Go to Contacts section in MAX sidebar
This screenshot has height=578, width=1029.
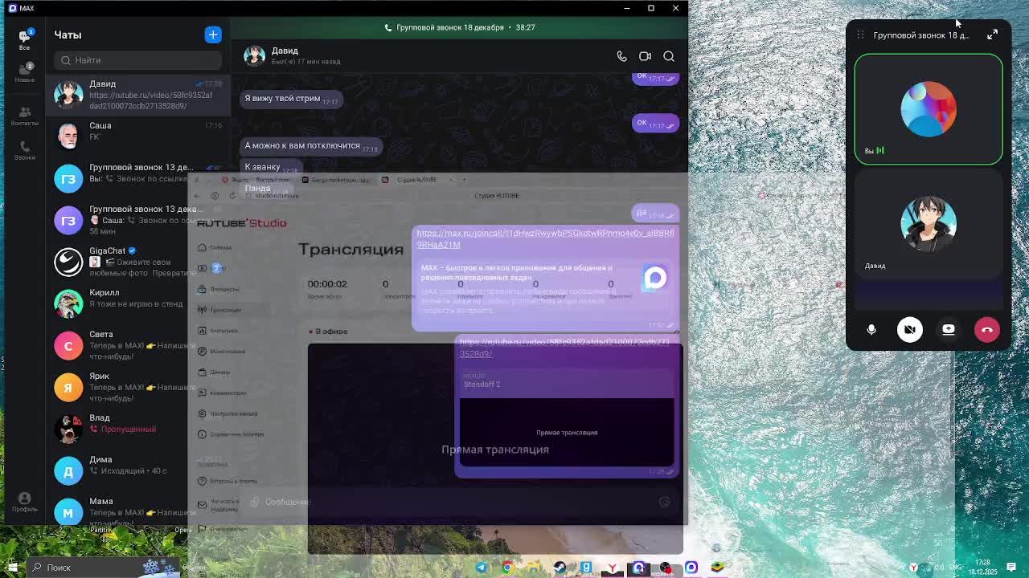pos(24,116)
